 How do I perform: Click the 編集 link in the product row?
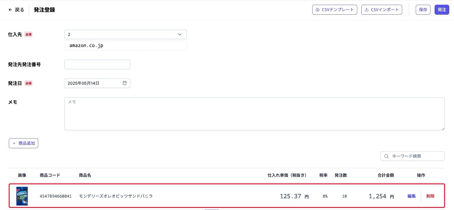411,196
